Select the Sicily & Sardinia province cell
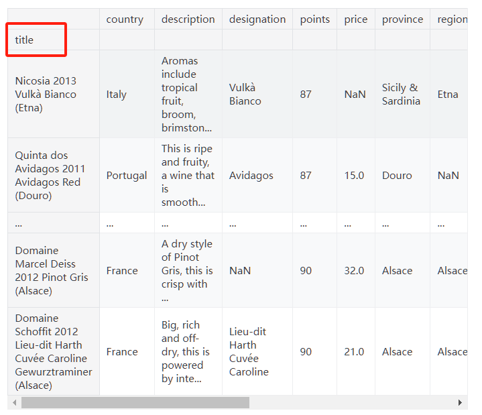This screenshot has height=415, width=482. click(x=401, y=95)
